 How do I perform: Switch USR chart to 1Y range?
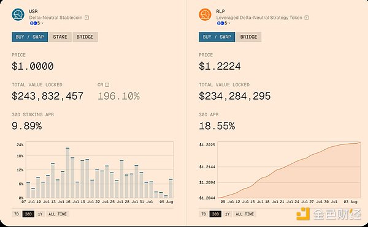40,214
